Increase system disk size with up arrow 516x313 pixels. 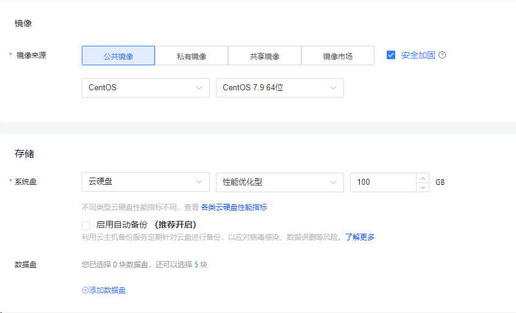(x=423, y=178)
